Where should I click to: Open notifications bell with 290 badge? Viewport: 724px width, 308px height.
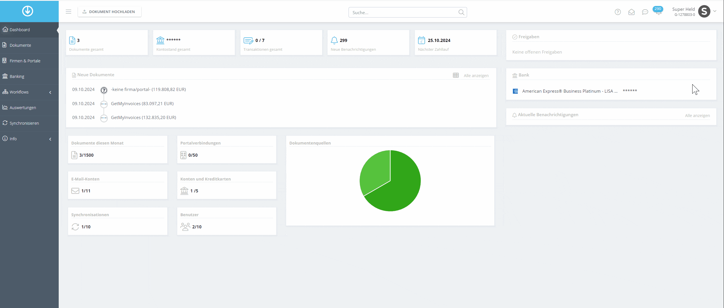coord(658,11)
